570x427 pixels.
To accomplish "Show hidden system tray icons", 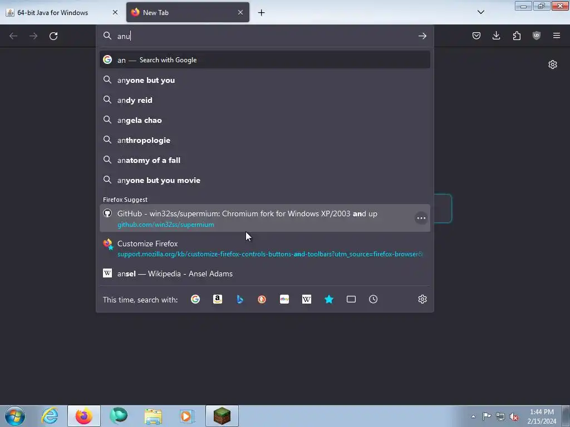I will (x=473, y=416).
